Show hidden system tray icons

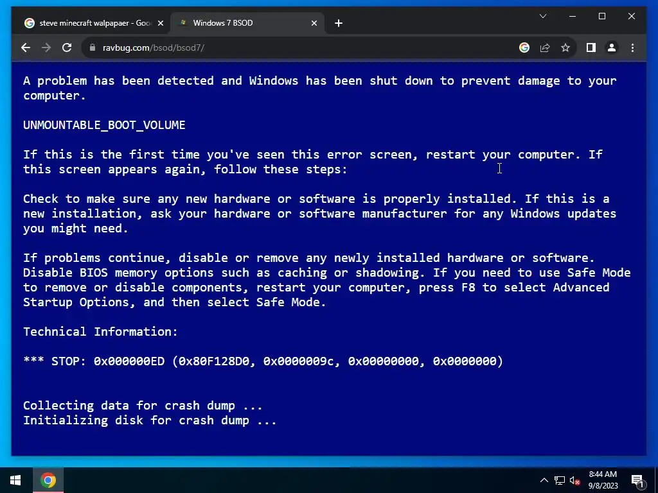544,480
